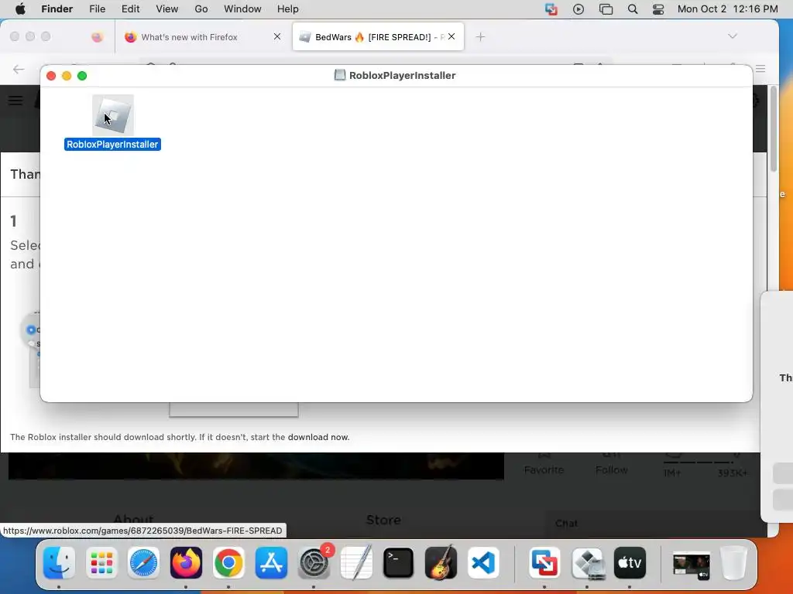This screenshot has width=793, height=594.
Task: Open the File menu
Action: pyautogui.click(x=97, y=9)
